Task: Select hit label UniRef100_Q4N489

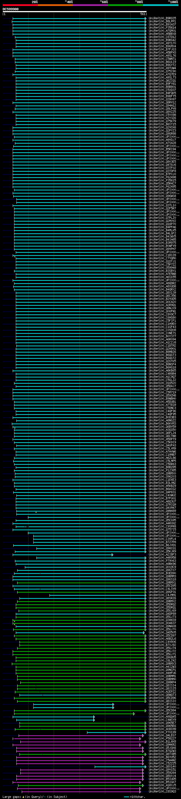Action: 162,511
